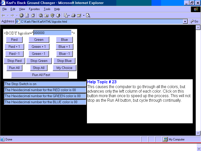Open the History icon
The width and height of the screenshot is (201, 151).
(58, 15)
